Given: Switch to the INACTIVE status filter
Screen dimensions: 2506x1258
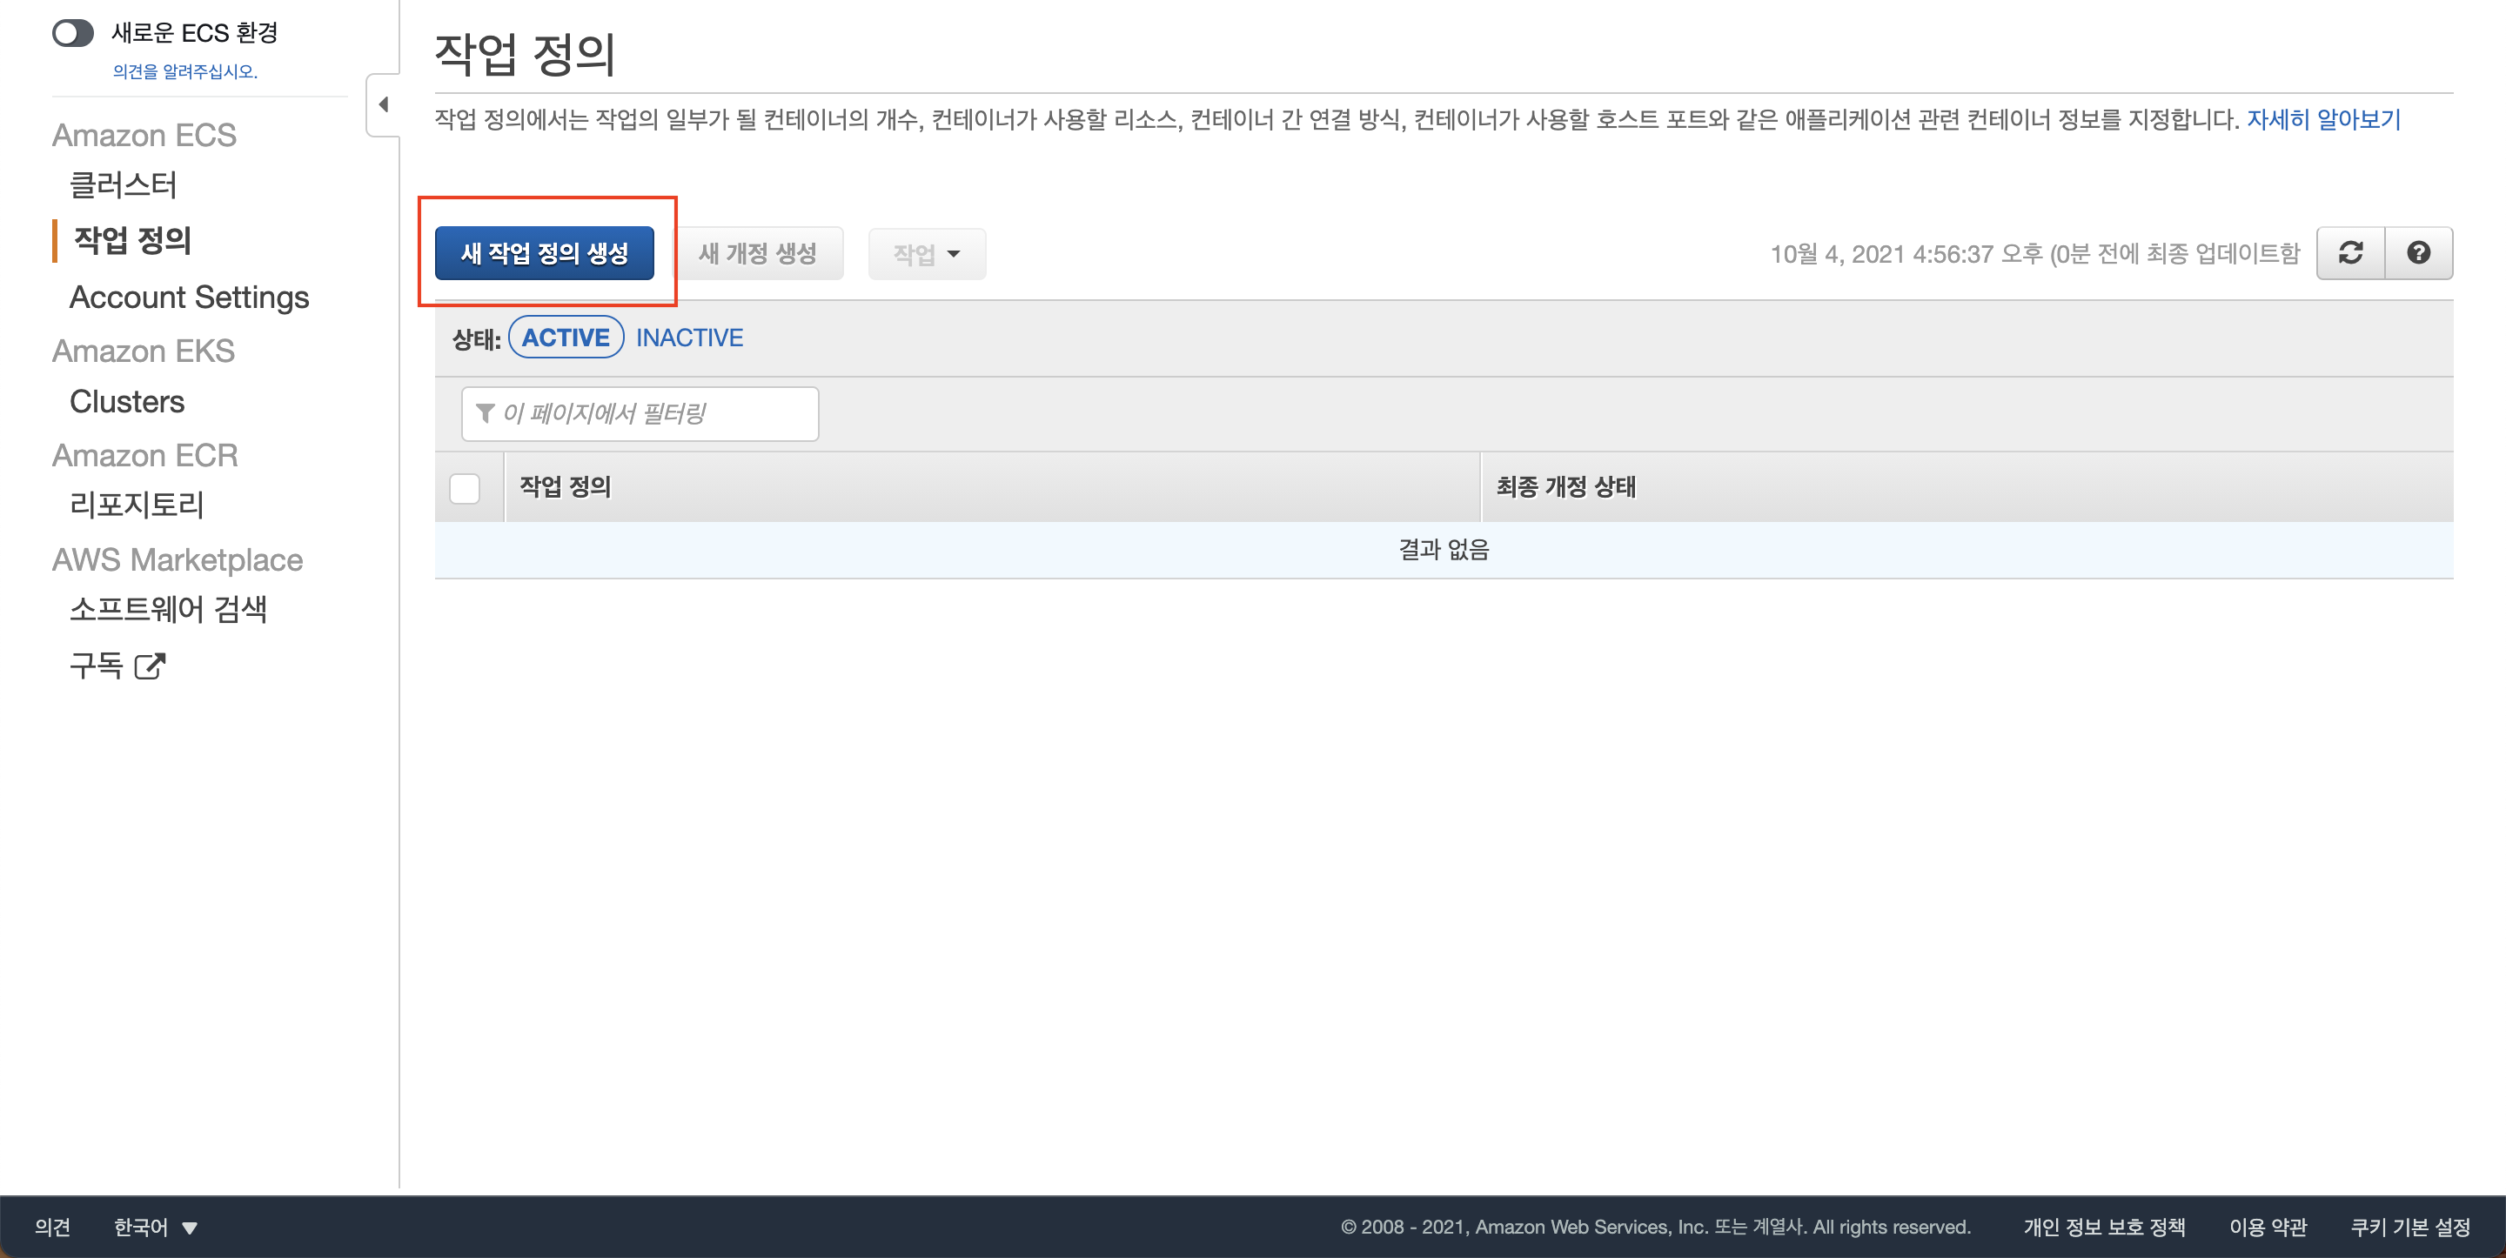Looking at the screenshot, I should (x=689, y=338).
